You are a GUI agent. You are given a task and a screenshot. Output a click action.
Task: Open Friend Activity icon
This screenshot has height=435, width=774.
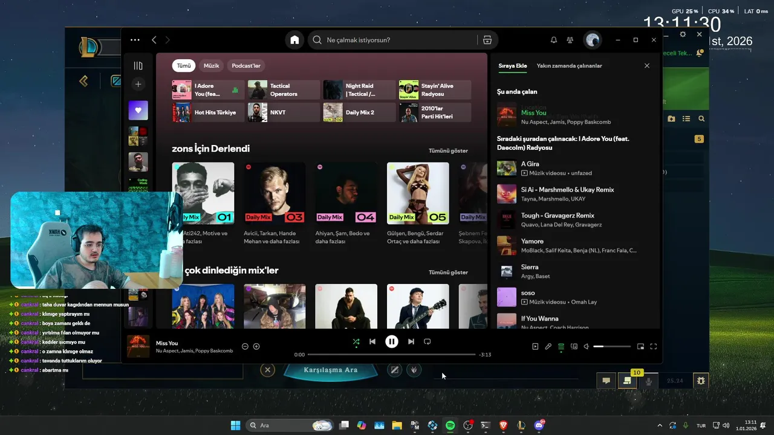tap(570, 40)
